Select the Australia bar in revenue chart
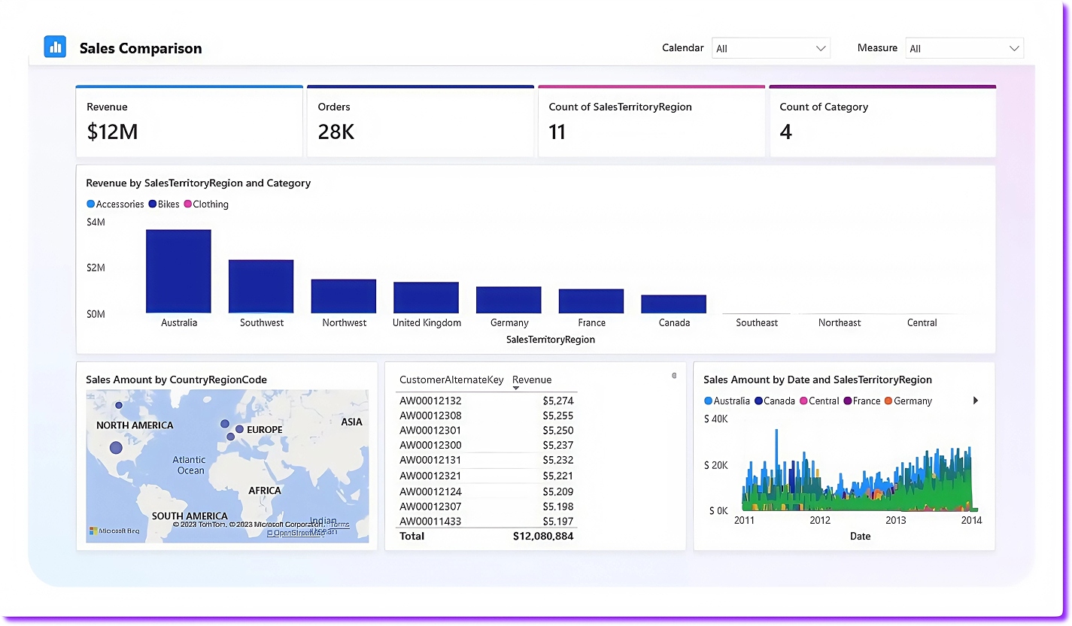The image size is (1072, 626). (178, 271)
